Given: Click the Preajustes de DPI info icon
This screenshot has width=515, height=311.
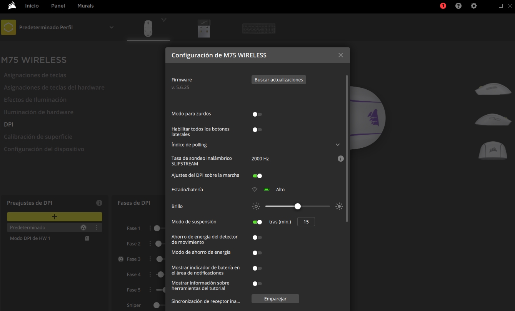Looking at the screenshot, I should (99, 203).
